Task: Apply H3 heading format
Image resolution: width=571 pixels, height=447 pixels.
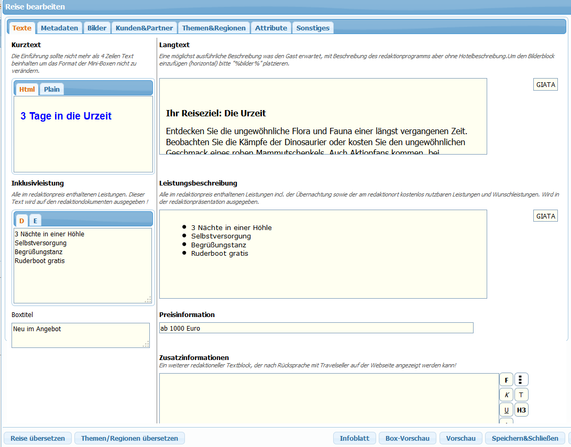Action: 521,410
